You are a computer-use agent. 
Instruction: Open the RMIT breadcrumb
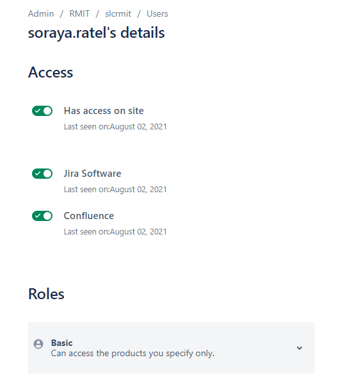[x=79, y=13]
